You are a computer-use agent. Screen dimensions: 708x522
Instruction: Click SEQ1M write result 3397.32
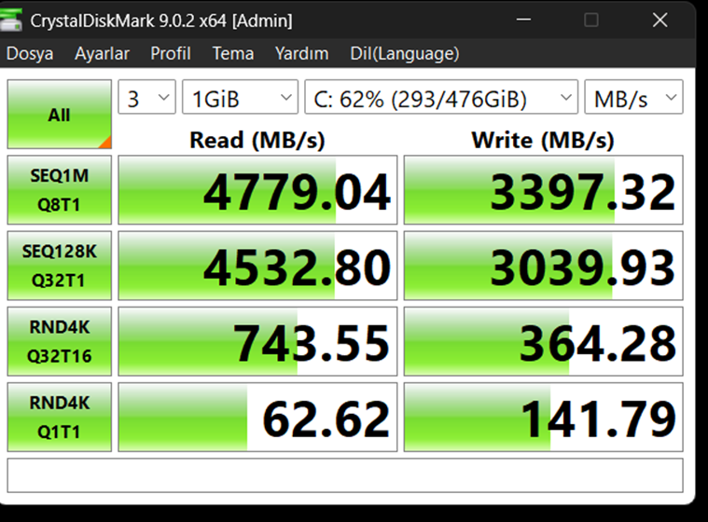click(x=544, y=190)
